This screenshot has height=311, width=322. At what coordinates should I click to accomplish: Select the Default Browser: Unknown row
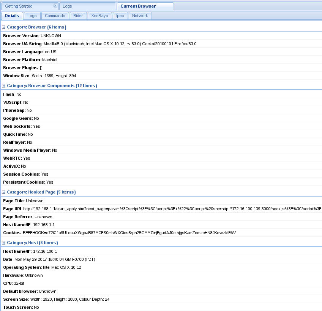161,292
